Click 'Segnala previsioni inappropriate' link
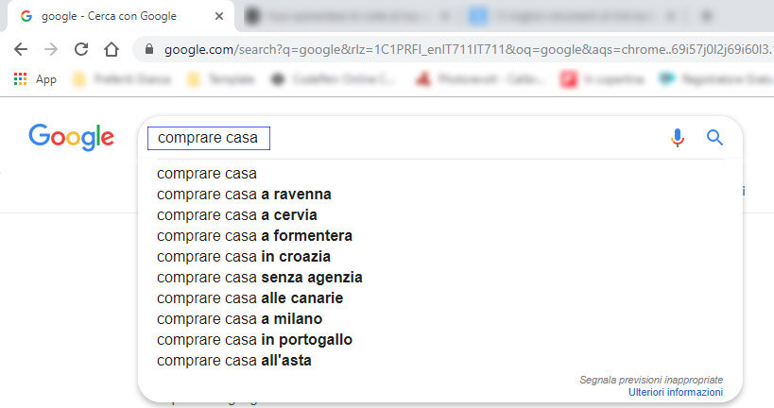Screen dimensions: 774x408 pos(650,380)
